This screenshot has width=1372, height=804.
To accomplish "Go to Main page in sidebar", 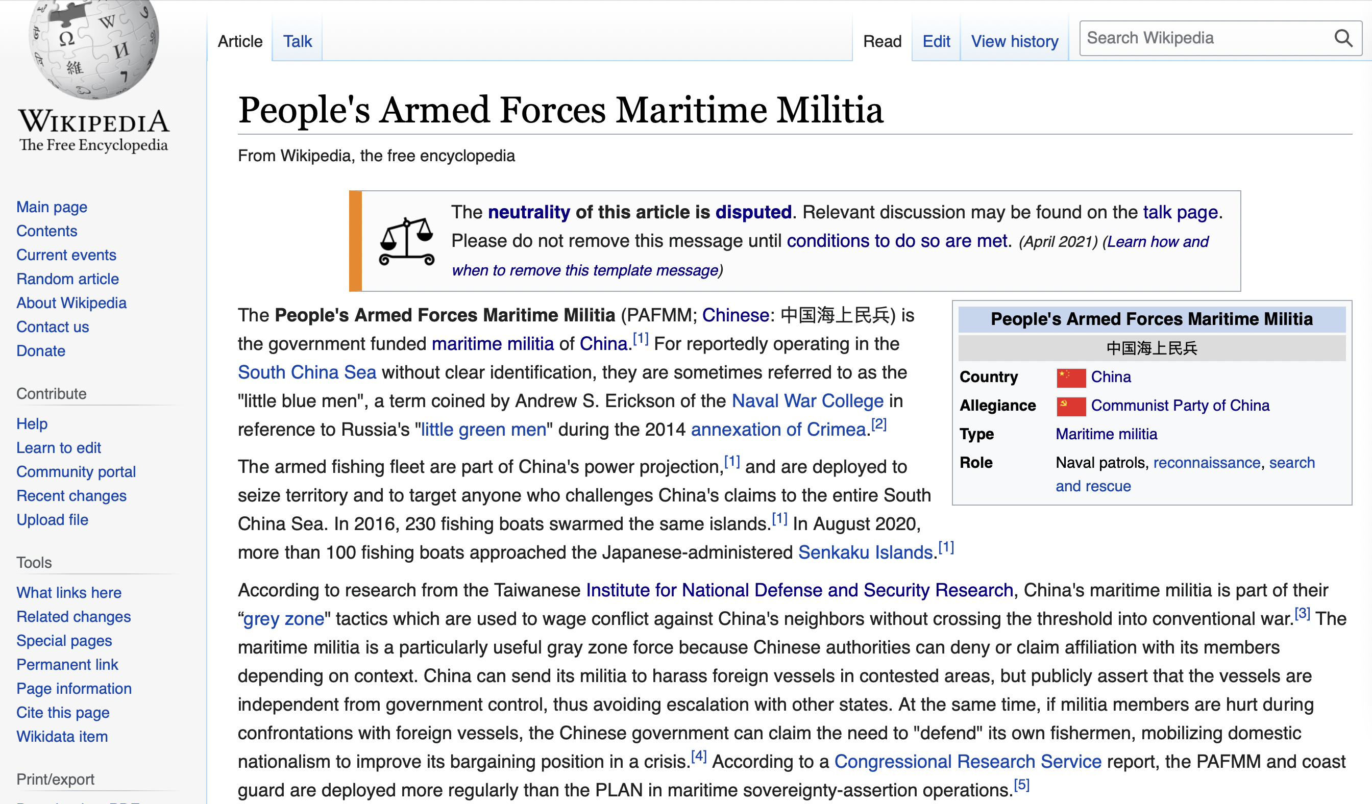I will (52, 207).
